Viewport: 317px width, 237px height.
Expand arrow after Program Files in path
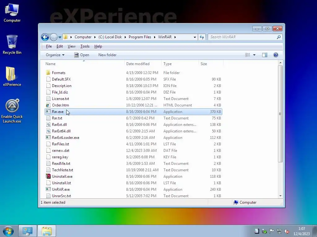coord(155,37)
